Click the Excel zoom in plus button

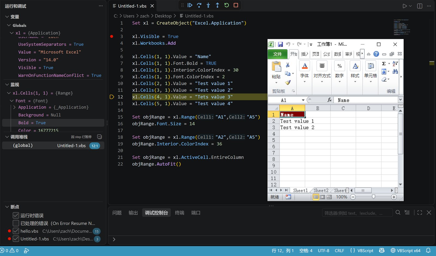[x=394, y=197]
